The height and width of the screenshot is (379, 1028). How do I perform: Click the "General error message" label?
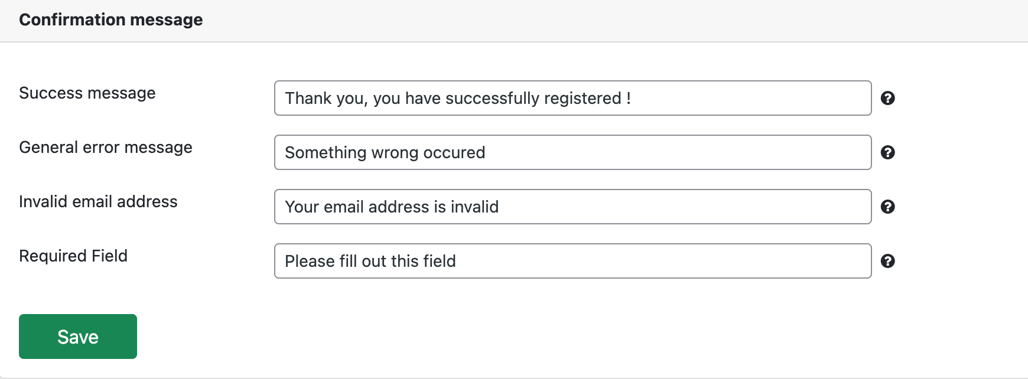(106, 148)
